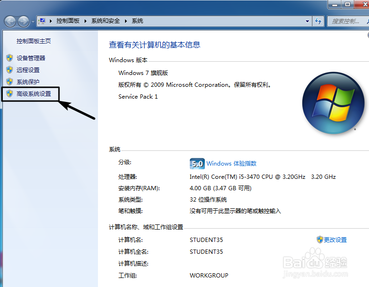Select the 系统 breadcrumb
Image resolution: width=369 pixels, height=287 pixels.
137,21
